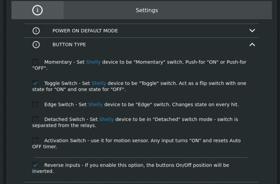
Task: Click Shelly link in Momentary description
Action: pos(93,62)
